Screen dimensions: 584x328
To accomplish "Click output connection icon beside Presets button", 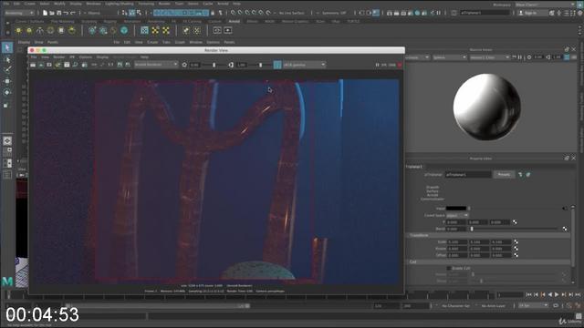I will coord(528,174).
